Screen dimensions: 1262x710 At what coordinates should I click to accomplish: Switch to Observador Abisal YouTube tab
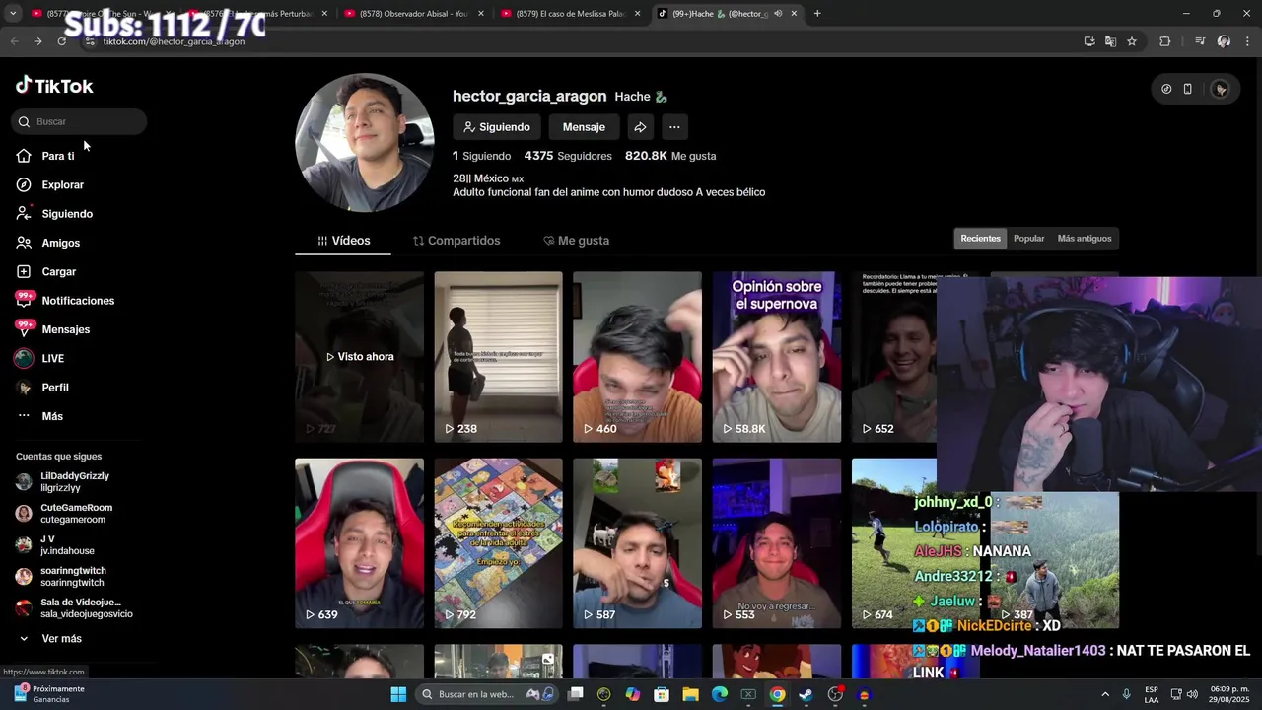414,14
